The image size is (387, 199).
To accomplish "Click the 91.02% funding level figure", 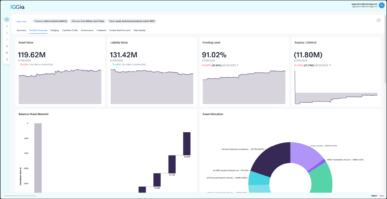I will tap(214, 55).
